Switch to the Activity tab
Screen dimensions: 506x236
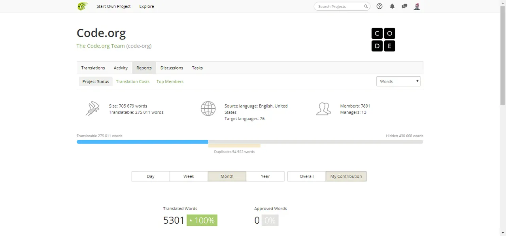point(121,68)
